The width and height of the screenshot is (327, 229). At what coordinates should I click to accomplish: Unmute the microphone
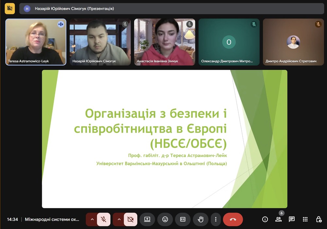click(104, 220)
